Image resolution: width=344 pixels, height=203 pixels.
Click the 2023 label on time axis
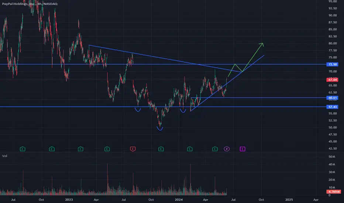pos(69,199)
